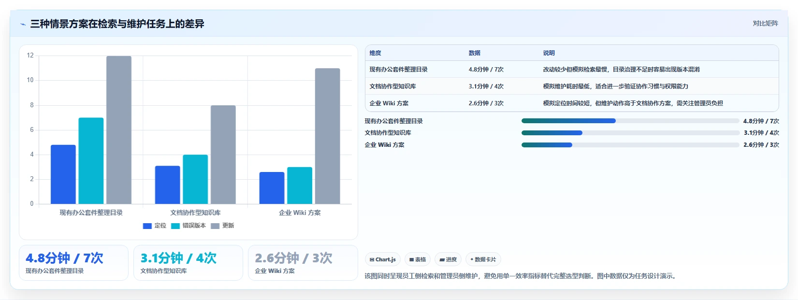Click the gray 更新 bar for 企业 Wiki 方案
798x300 pixels.
[328, 136]
